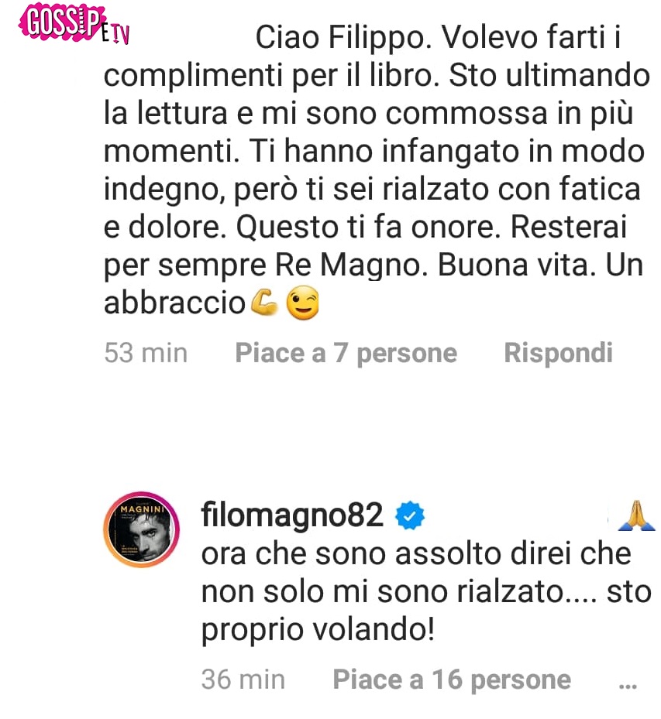This screenshot has height=719, width=661.
Task: Click the word abbraccio before the emojis
Action: click(175, 303)
